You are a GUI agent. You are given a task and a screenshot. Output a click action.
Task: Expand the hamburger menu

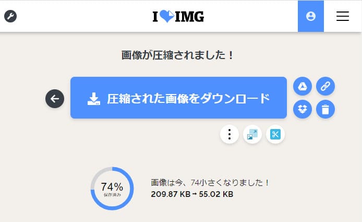click(343, 16)
